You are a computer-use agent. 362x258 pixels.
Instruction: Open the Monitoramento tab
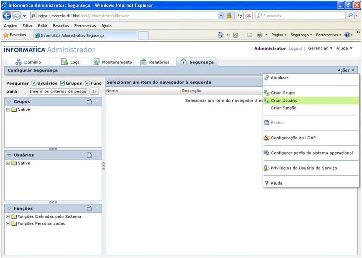tap(112, 62)
